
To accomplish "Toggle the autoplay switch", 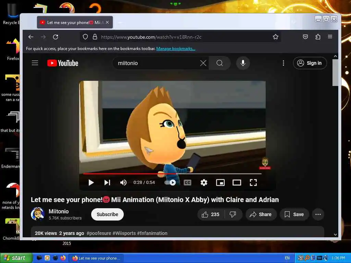I will click(x=170, y=183).
